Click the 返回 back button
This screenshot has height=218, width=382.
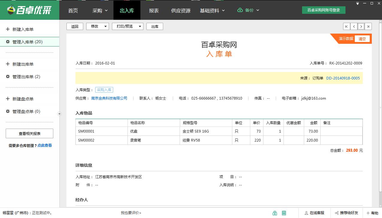click(x=75, y=26)
